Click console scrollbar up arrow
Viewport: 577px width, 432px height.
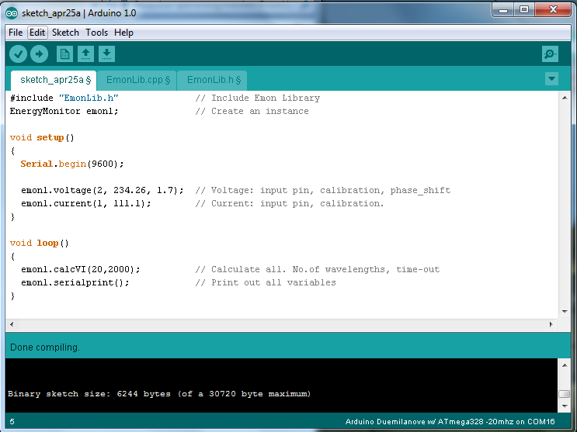coord(565,365)
